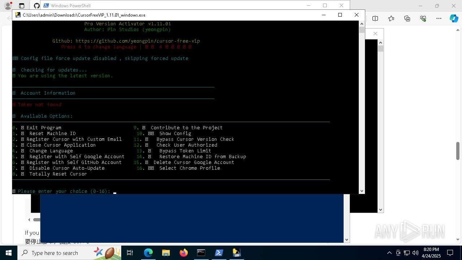Click 'Close Cursor Application' option line
Image resolution: width=462 pixels, height=260 pixels.
pos(54,145)
